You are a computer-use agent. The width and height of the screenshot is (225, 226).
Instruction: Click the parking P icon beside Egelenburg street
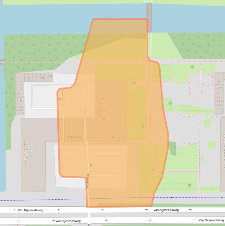(91, 166)
